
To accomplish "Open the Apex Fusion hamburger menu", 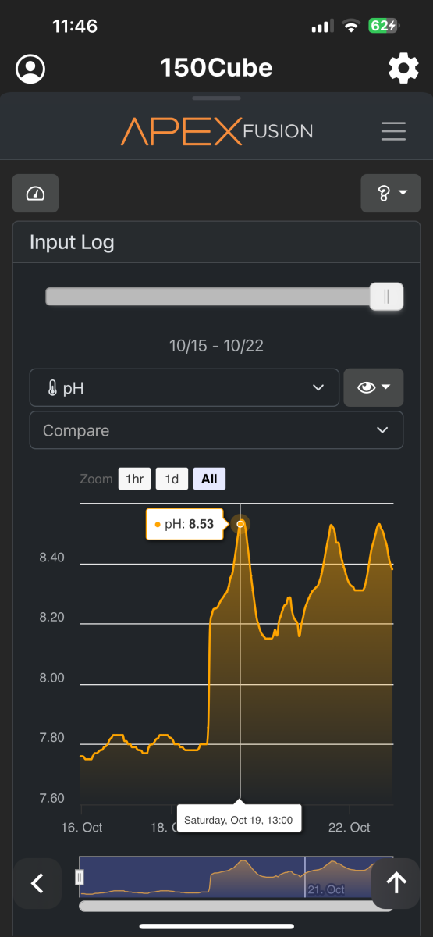I will [x=393, y=131].
